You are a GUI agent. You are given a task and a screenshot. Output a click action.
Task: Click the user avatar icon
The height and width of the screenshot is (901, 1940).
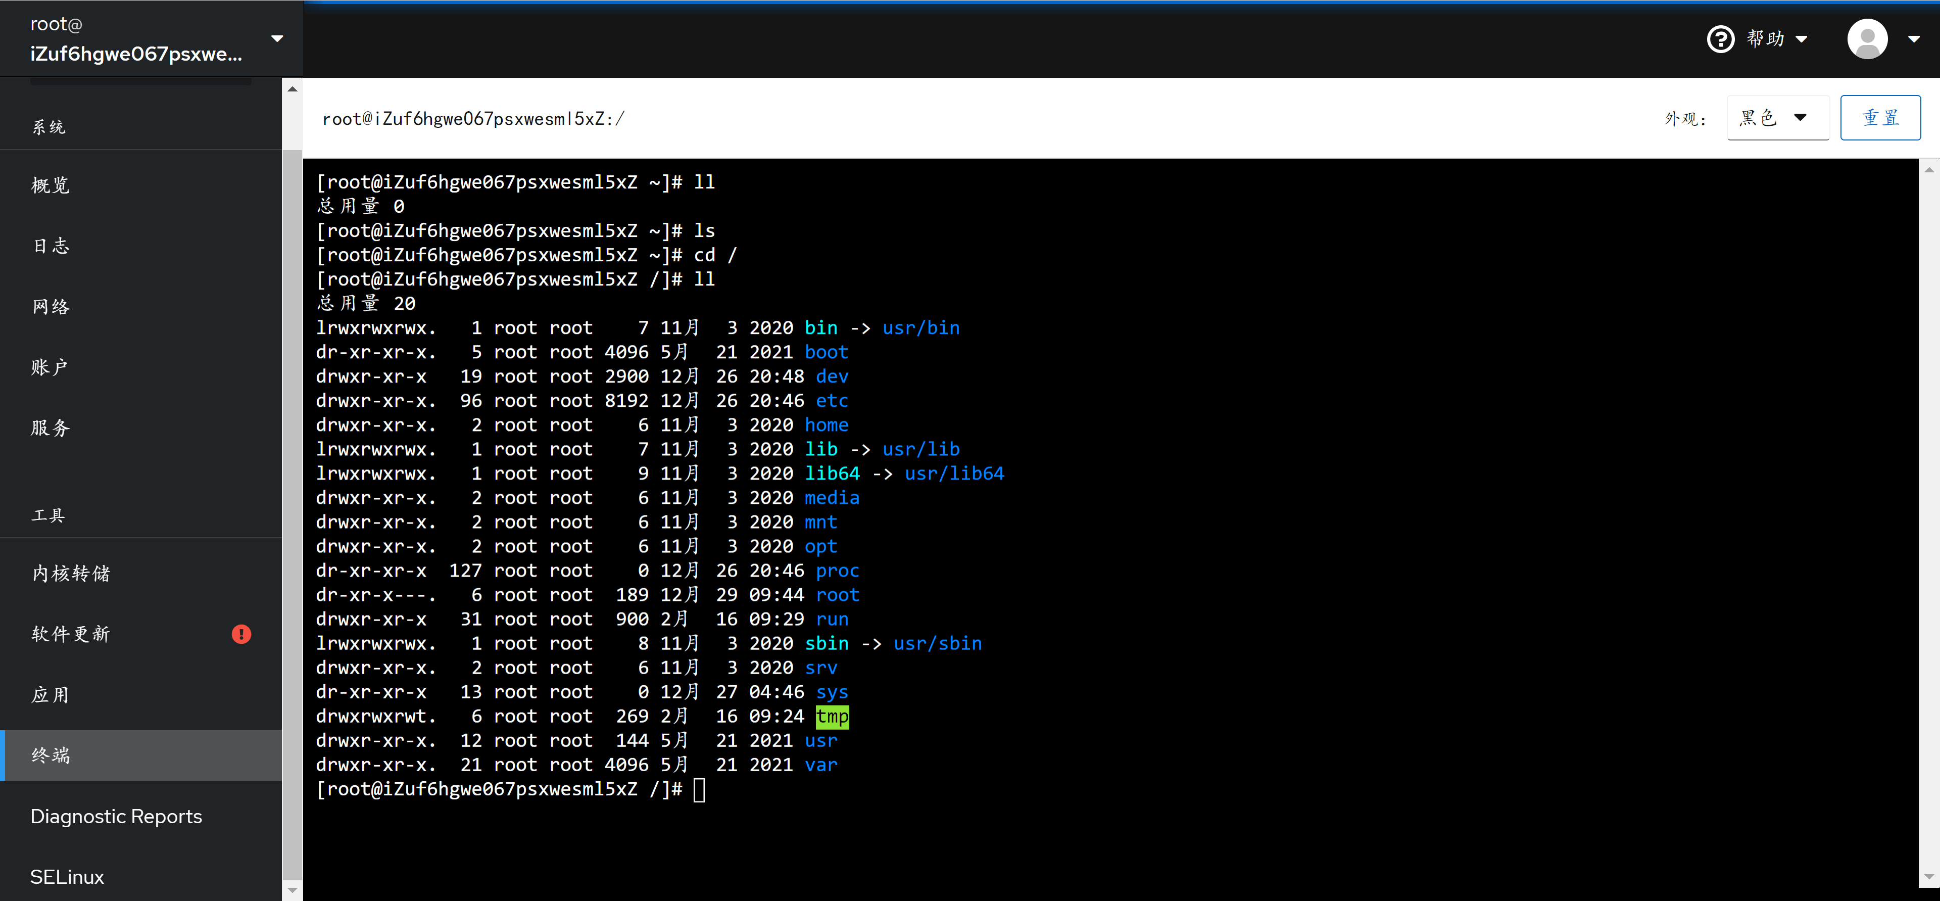point(1867,38)
